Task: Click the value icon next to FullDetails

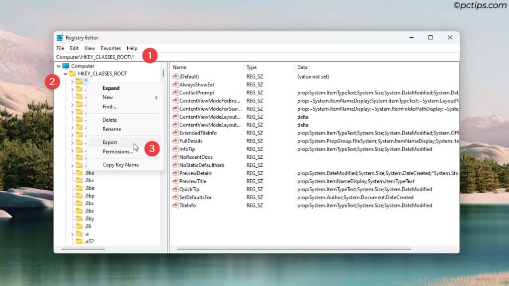Action: [175, 141]
